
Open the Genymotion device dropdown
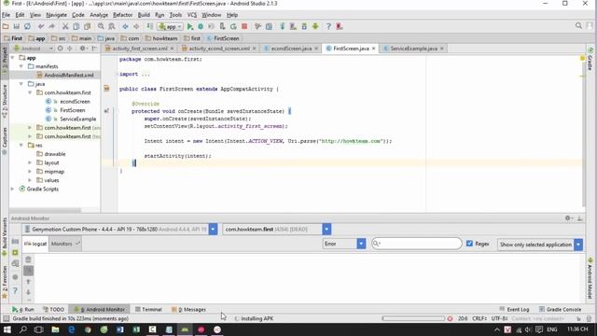pos(213,229)
